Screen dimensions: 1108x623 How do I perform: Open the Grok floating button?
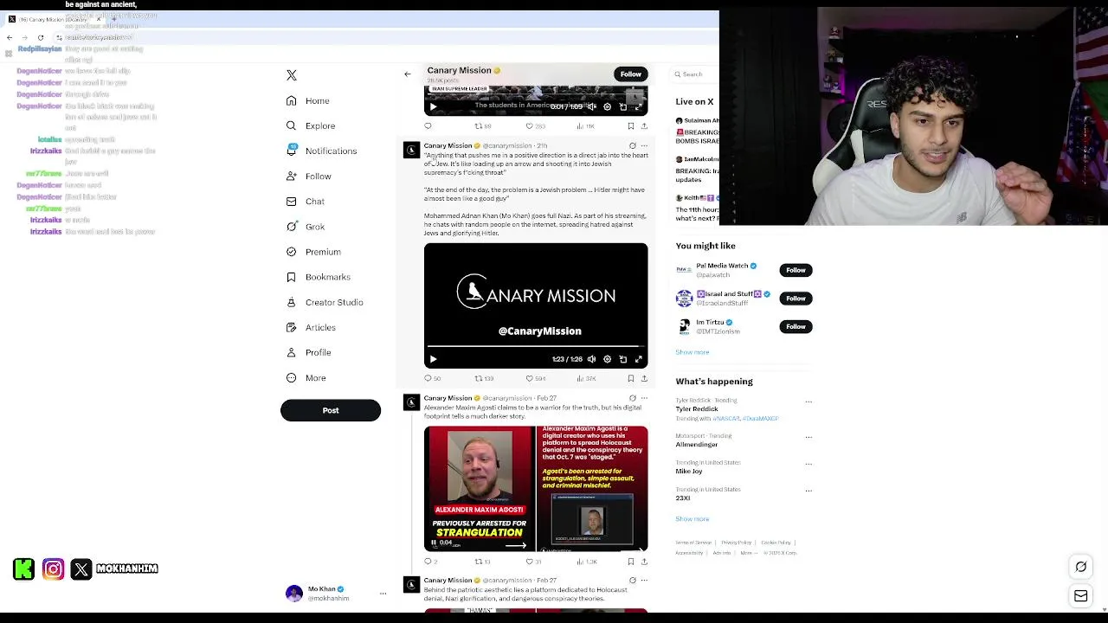click(x=1081, y=568)
